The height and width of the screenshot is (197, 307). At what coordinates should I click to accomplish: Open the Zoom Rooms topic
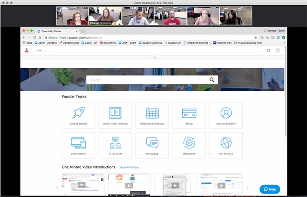click(x=78, y=145)
